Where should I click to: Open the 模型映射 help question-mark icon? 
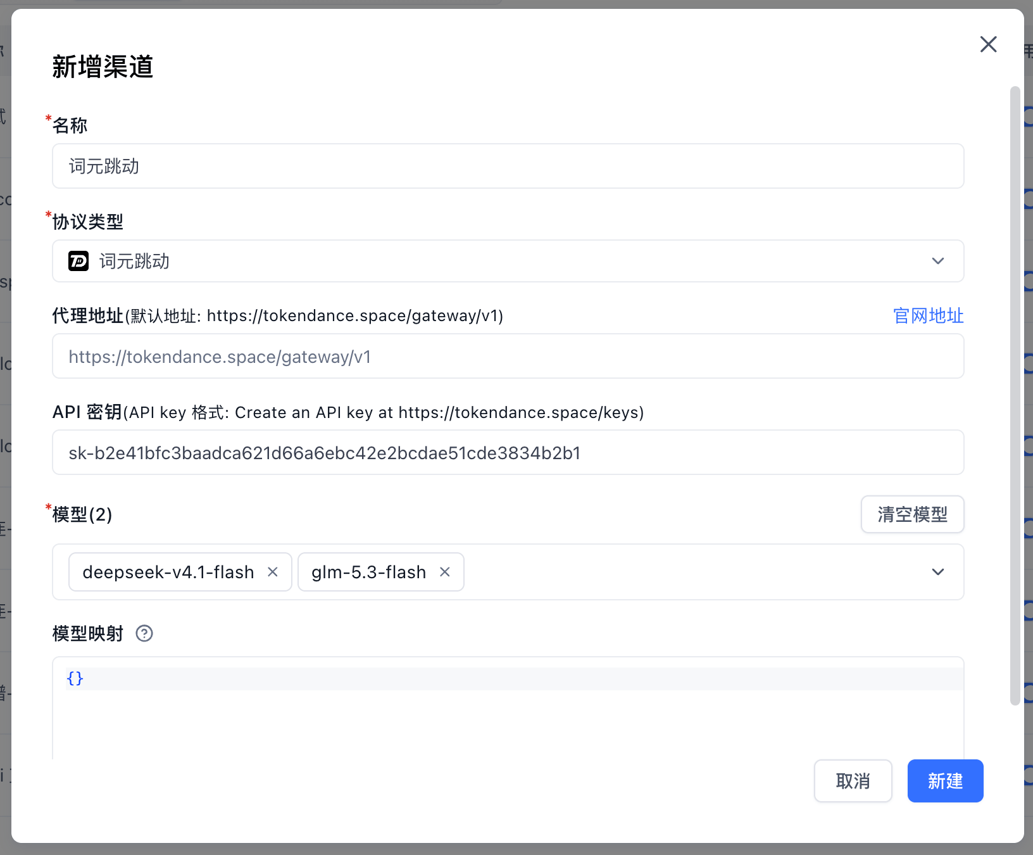pyautogui.click(x=144, y=633)
